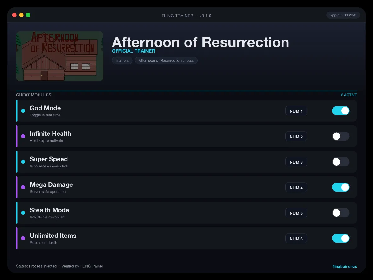Click the NUM 3 key binding
The height and width of the screenshot is (280, 373).
(296, 162)
